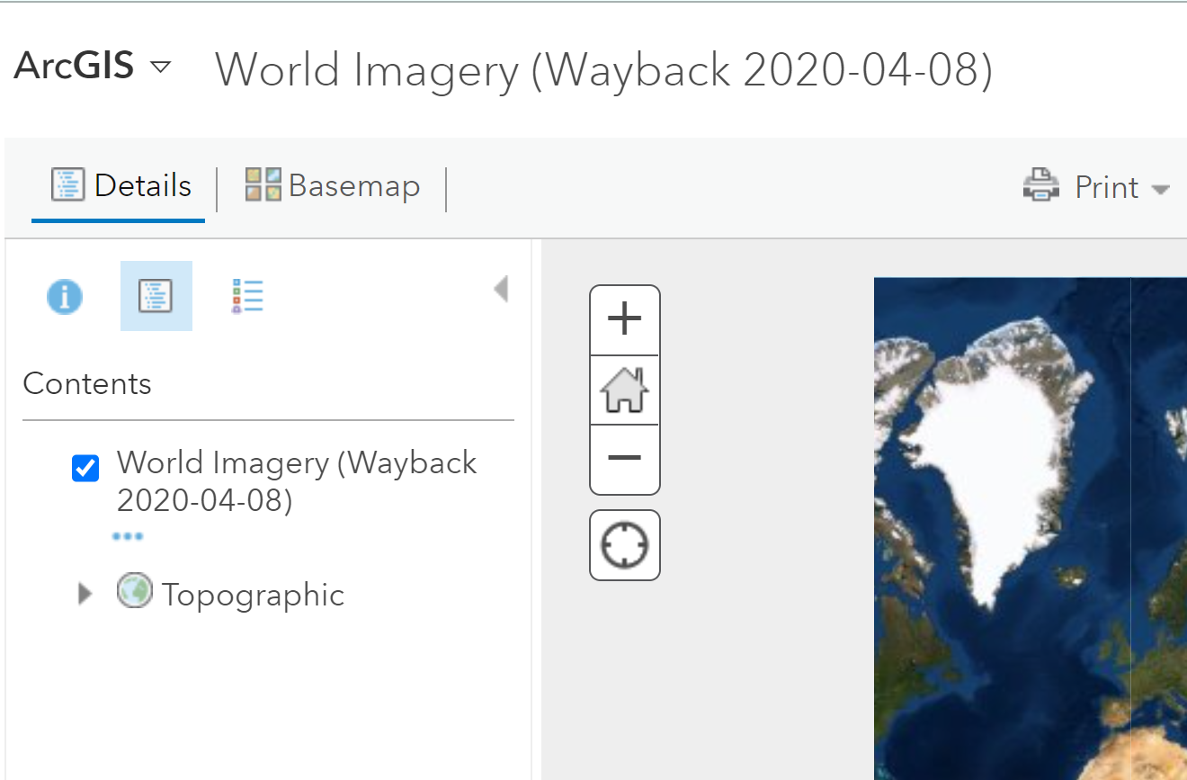This screenshot has height=780, width=1187.
Task: Open the ArcGIS dropdown menu
Action: [160, 67]
